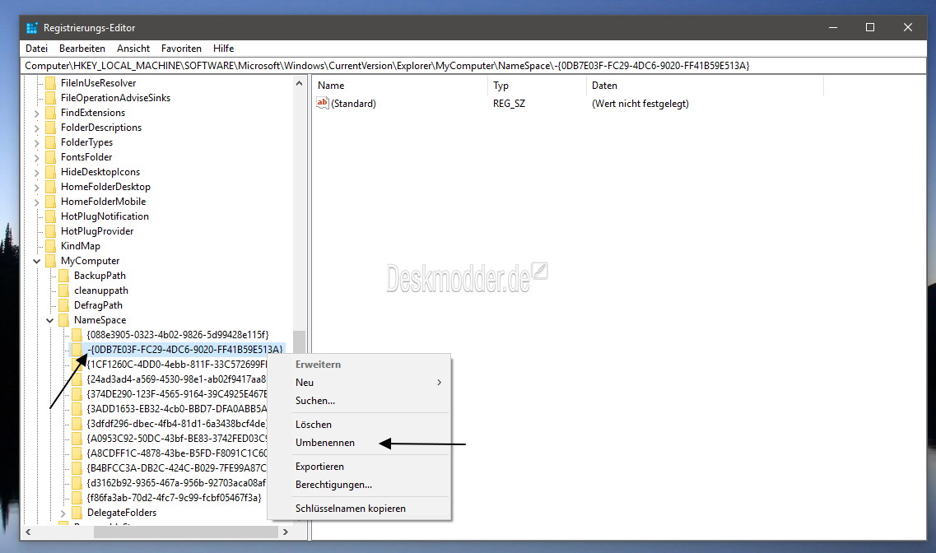Image resolution: width=936 pixels, height=553 pixels.
Task: Click the "(Wert nicht festgelegt)" data cell
Action: coord(640,103)
